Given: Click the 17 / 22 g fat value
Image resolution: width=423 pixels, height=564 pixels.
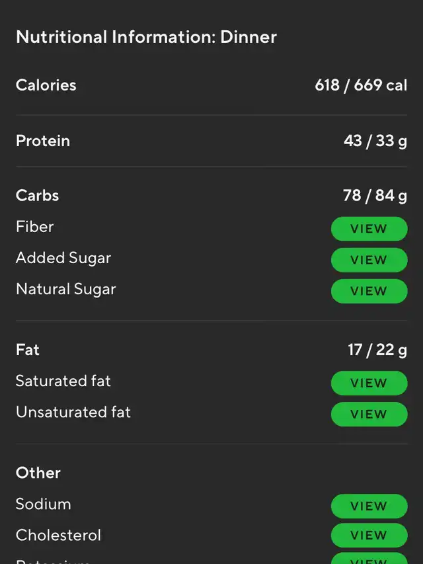Looking at the screenshot, I should pyautogui.click(x=377, y=350).
